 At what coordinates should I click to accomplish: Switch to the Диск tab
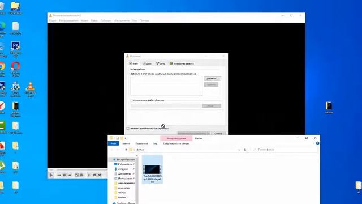click(x=147, y=63)
